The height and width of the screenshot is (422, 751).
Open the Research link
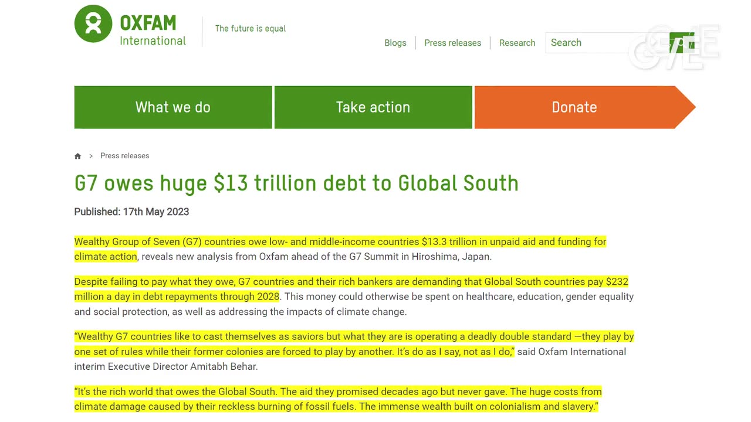[517, 43]
